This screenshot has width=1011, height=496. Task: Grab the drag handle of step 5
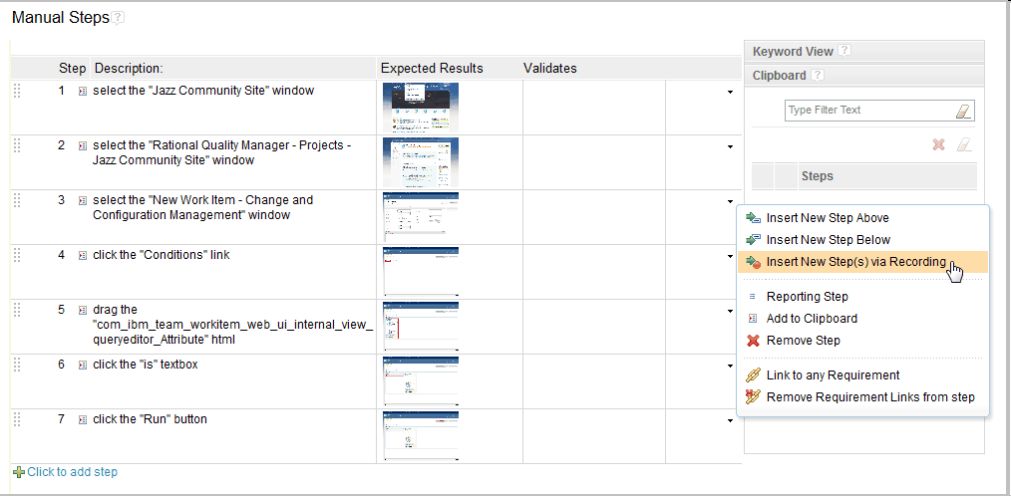(17, 310)
